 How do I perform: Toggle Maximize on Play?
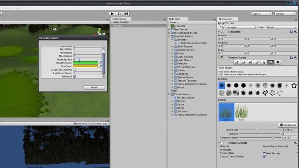coord(83,124)
